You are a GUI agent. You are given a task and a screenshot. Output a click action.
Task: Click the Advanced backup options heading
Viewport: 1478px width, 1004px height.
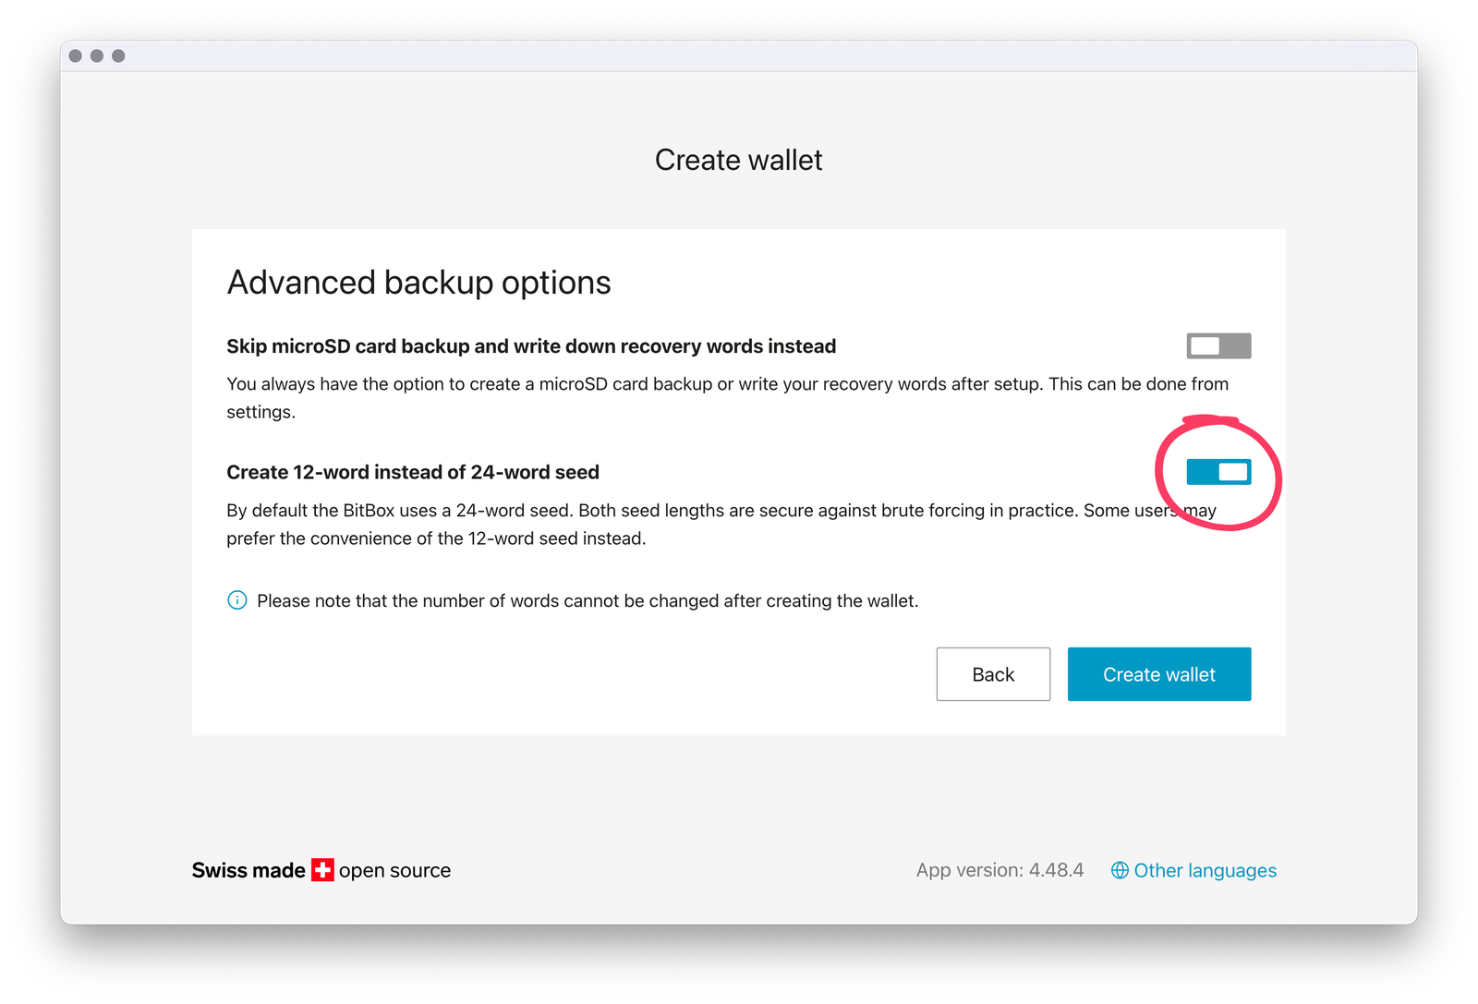pyautogui.click(x=418, y=283)
